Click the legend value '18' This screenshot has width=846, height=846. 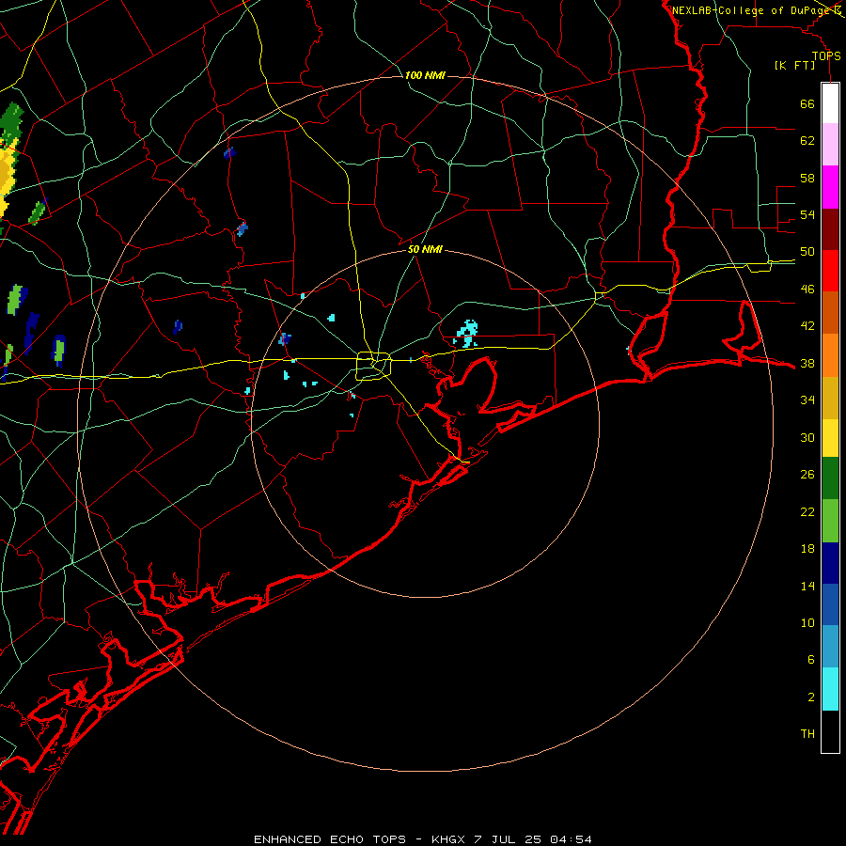[x=807, y=549]
